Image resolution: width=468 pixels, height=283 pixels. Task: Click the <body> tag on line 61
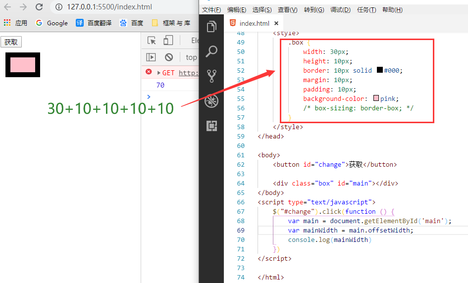coord(269,155)
